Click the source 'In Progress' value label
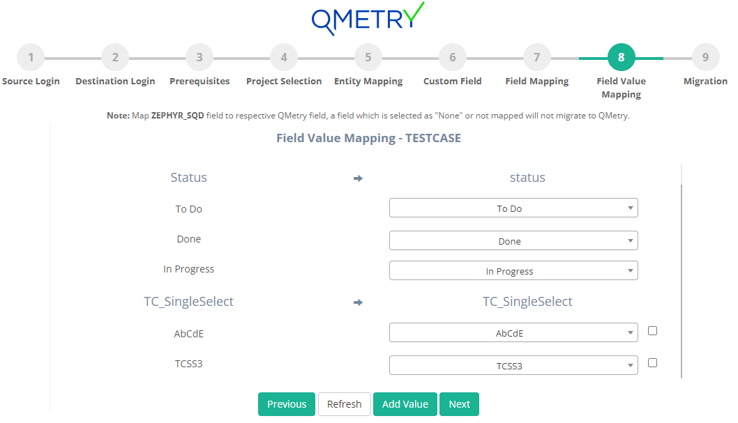 pyautogui.click(x=189, y=269)
